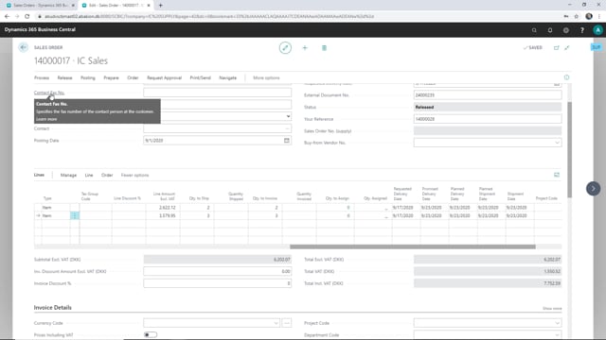Screen dimensions: 606x340
Task: Click the Learn more link in tooltip
Action: pos(46,119)
